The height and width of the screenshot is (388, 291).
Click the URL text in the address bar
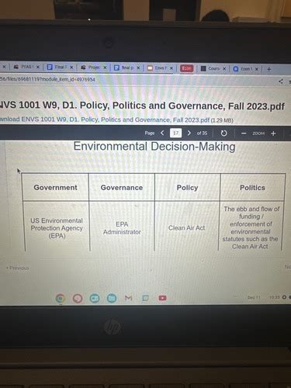tap(47, 79)
